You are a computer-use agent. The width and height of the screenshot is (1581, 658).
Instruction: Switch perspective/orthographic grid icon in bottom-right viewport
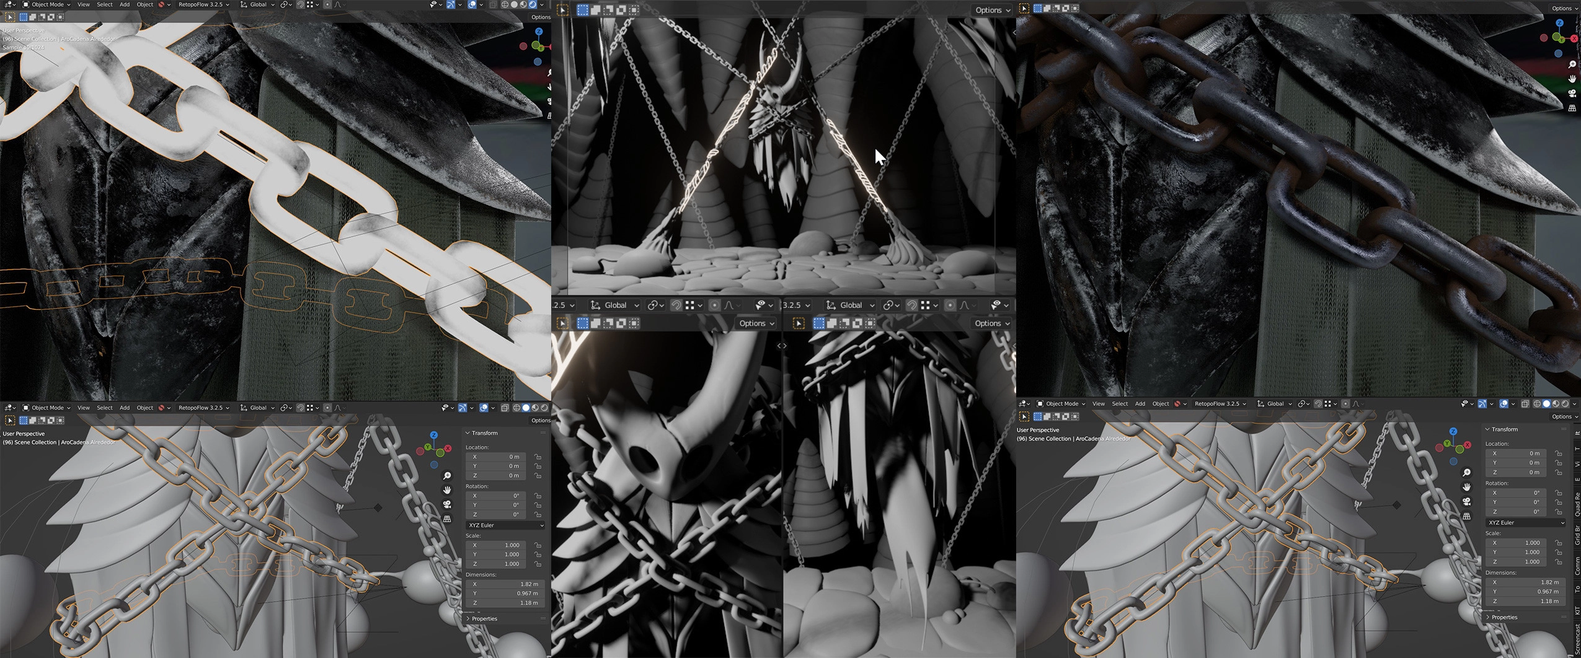[1466, 516]
